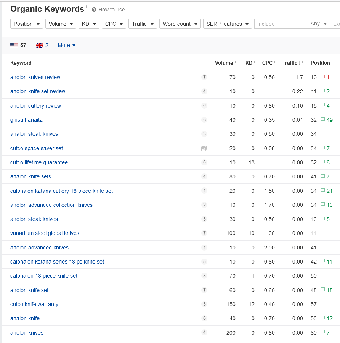Open SERP features badge for cutco knife warranty
The height and width of the screenshot is (343, 340).
pyautogui.click(x=204, y=304)
